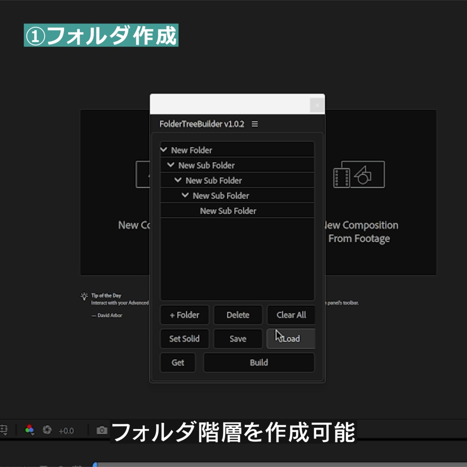
Task: Open the FolderTreeBuilder hamburger menu
Action: click(255, 124)
